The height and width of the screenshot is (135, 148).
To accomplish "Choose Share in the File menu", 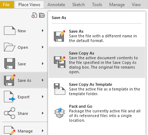I will 24,113.
